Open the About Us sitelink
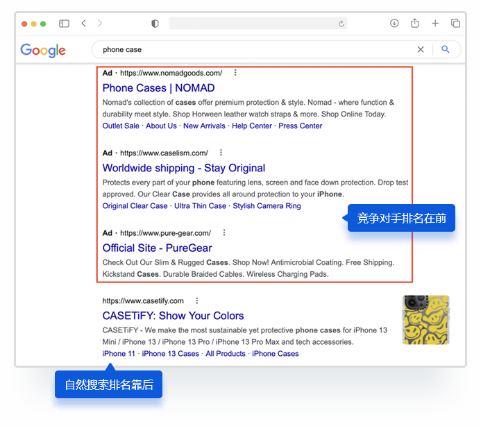The width and height of the screenshot is (481, 426). point(161,126)
